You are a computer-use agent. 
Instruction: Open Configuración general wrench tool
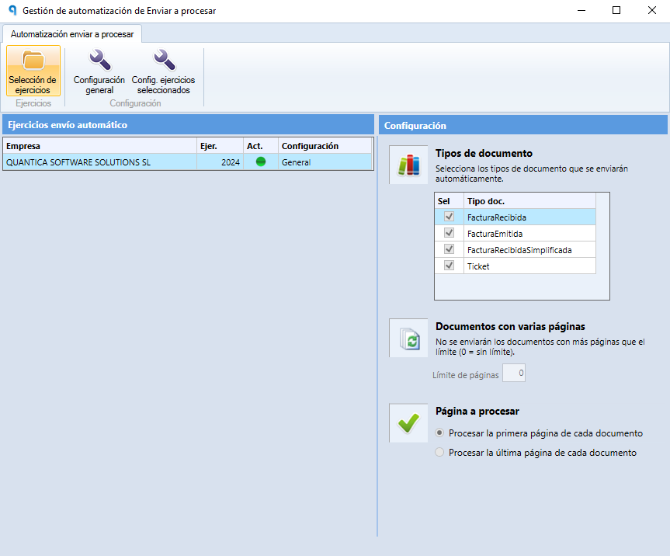[x=99, y=71]
